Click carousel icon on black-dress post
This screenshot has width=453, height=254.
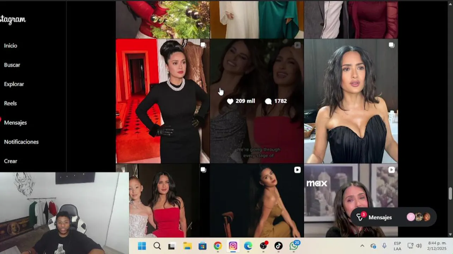(203, 45)
